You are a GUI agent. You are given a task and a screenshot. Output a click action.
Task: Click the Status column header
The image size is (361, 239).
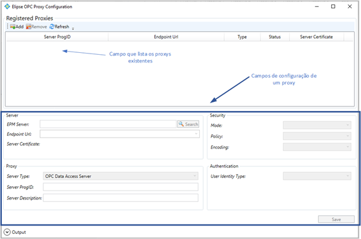[274, 37]
